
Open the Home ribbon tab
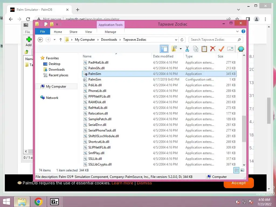pos(58,32)
